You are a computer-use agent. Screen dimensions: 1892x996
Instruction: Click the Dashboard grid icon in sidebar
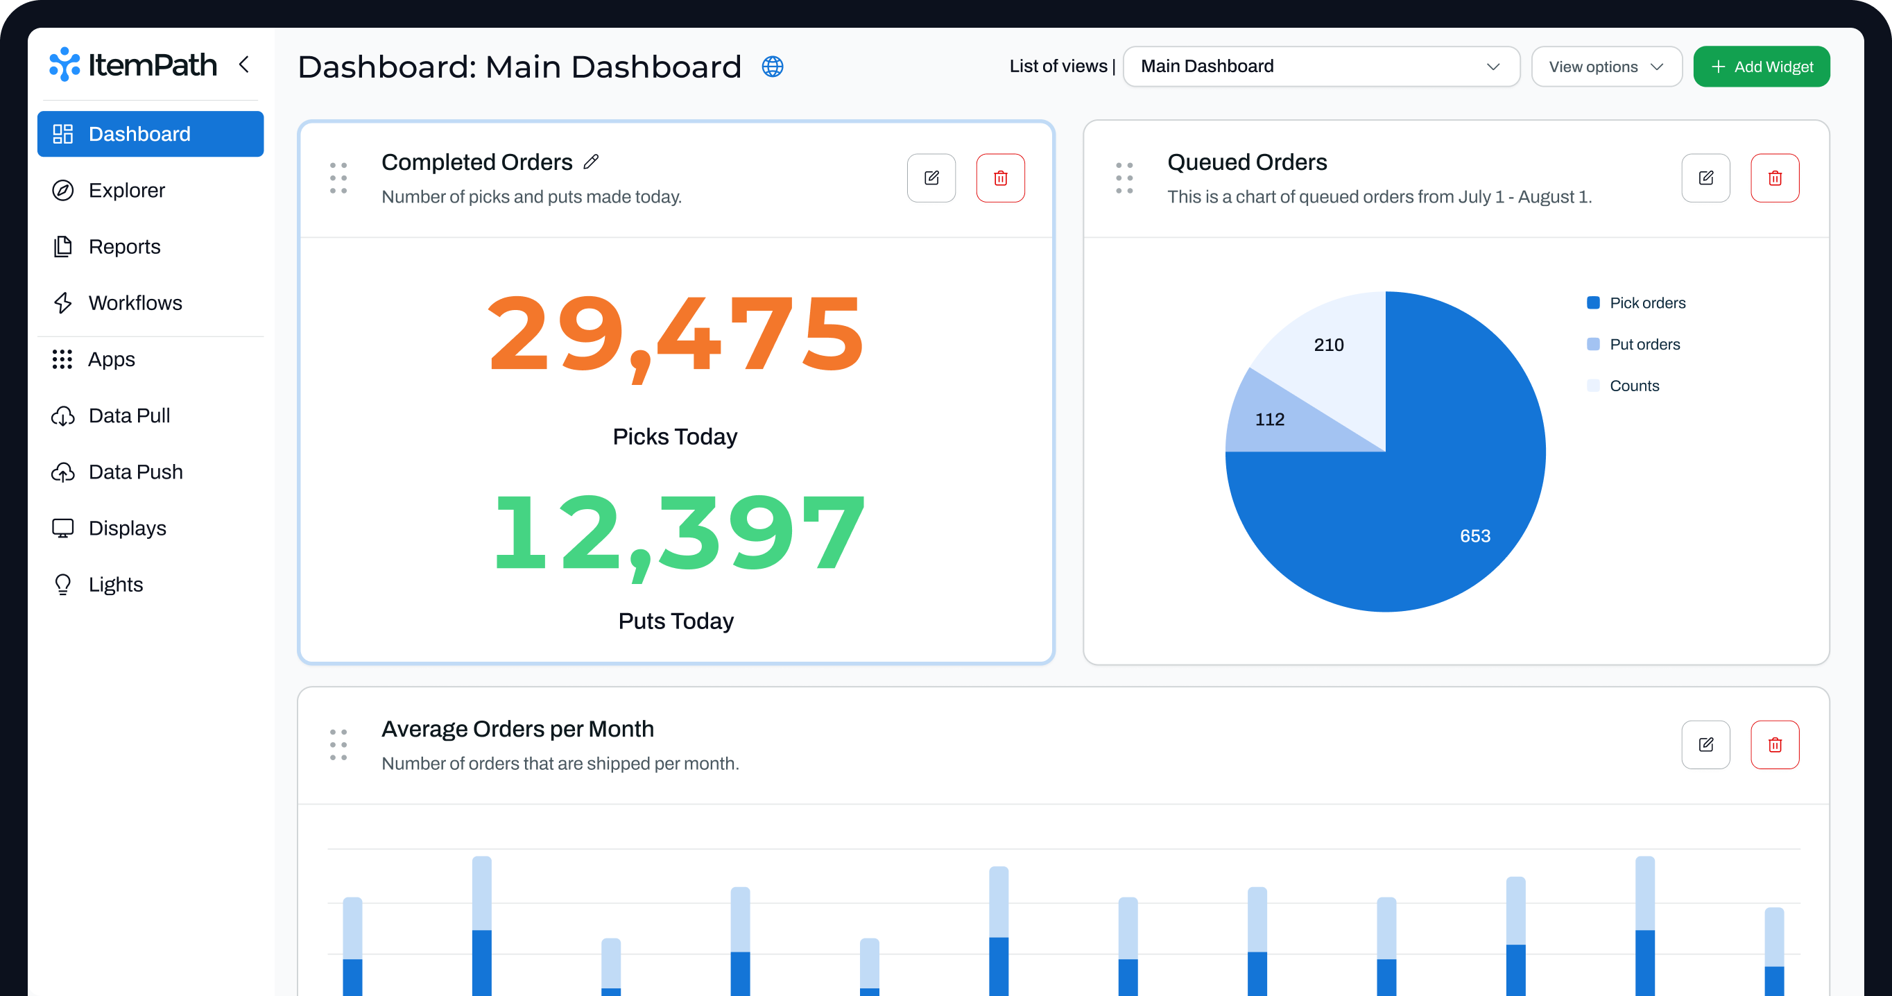(63, 134)
